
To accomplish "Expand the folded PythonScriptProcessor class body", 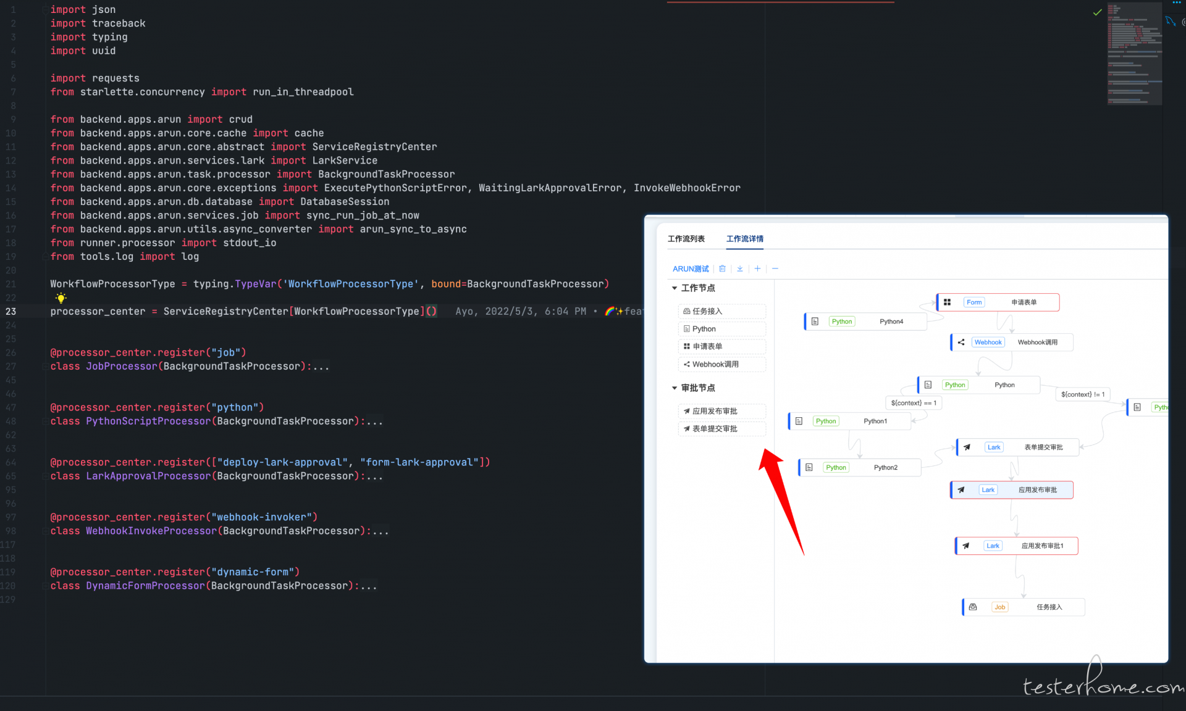I will tap(374, 422).
